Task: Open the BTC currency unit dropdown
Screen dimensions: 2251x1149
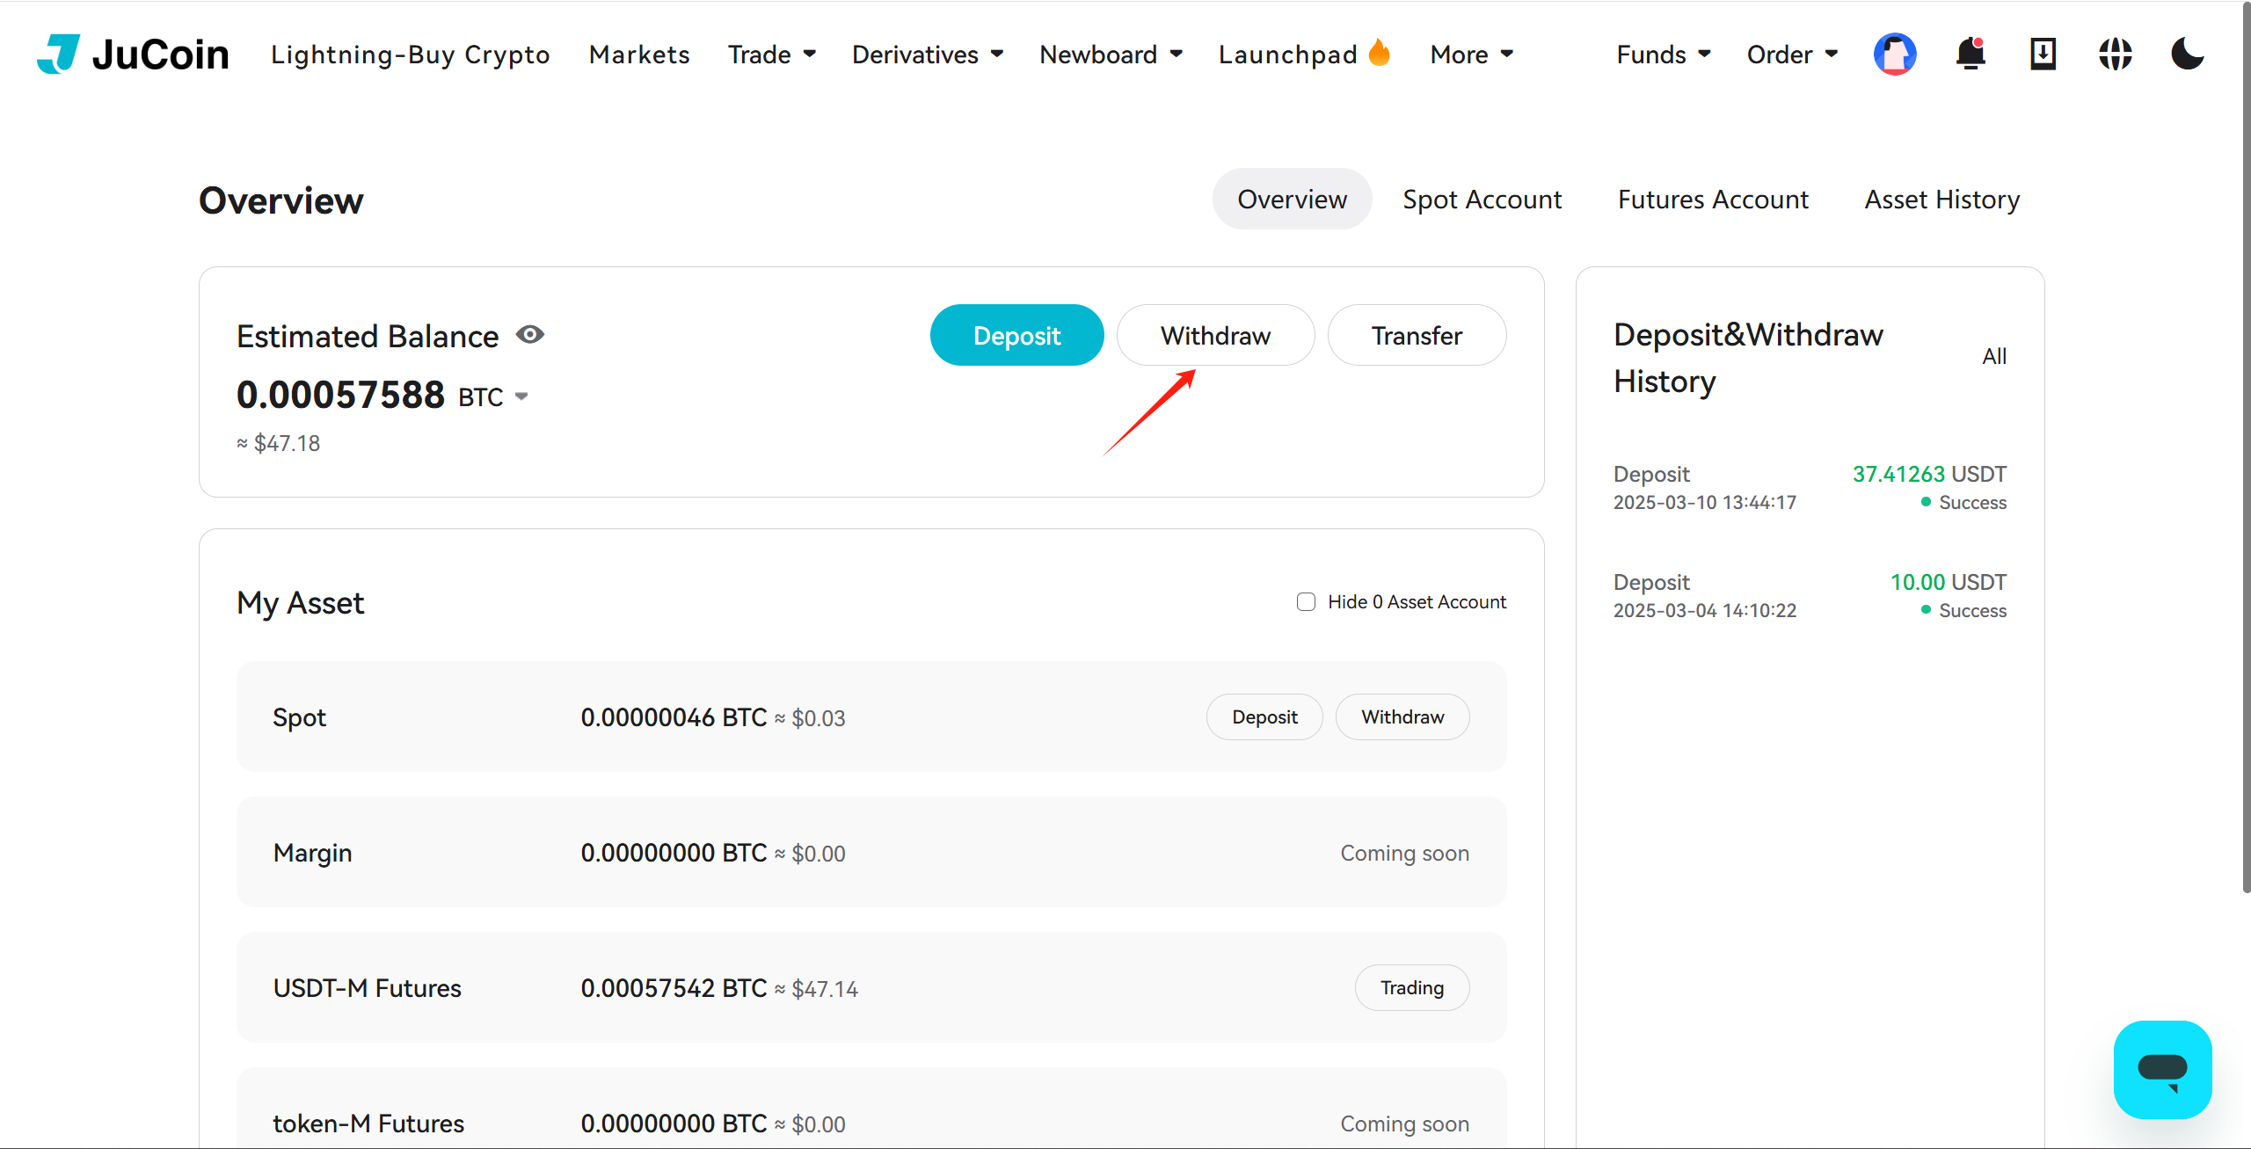Action: click(493, 397)
